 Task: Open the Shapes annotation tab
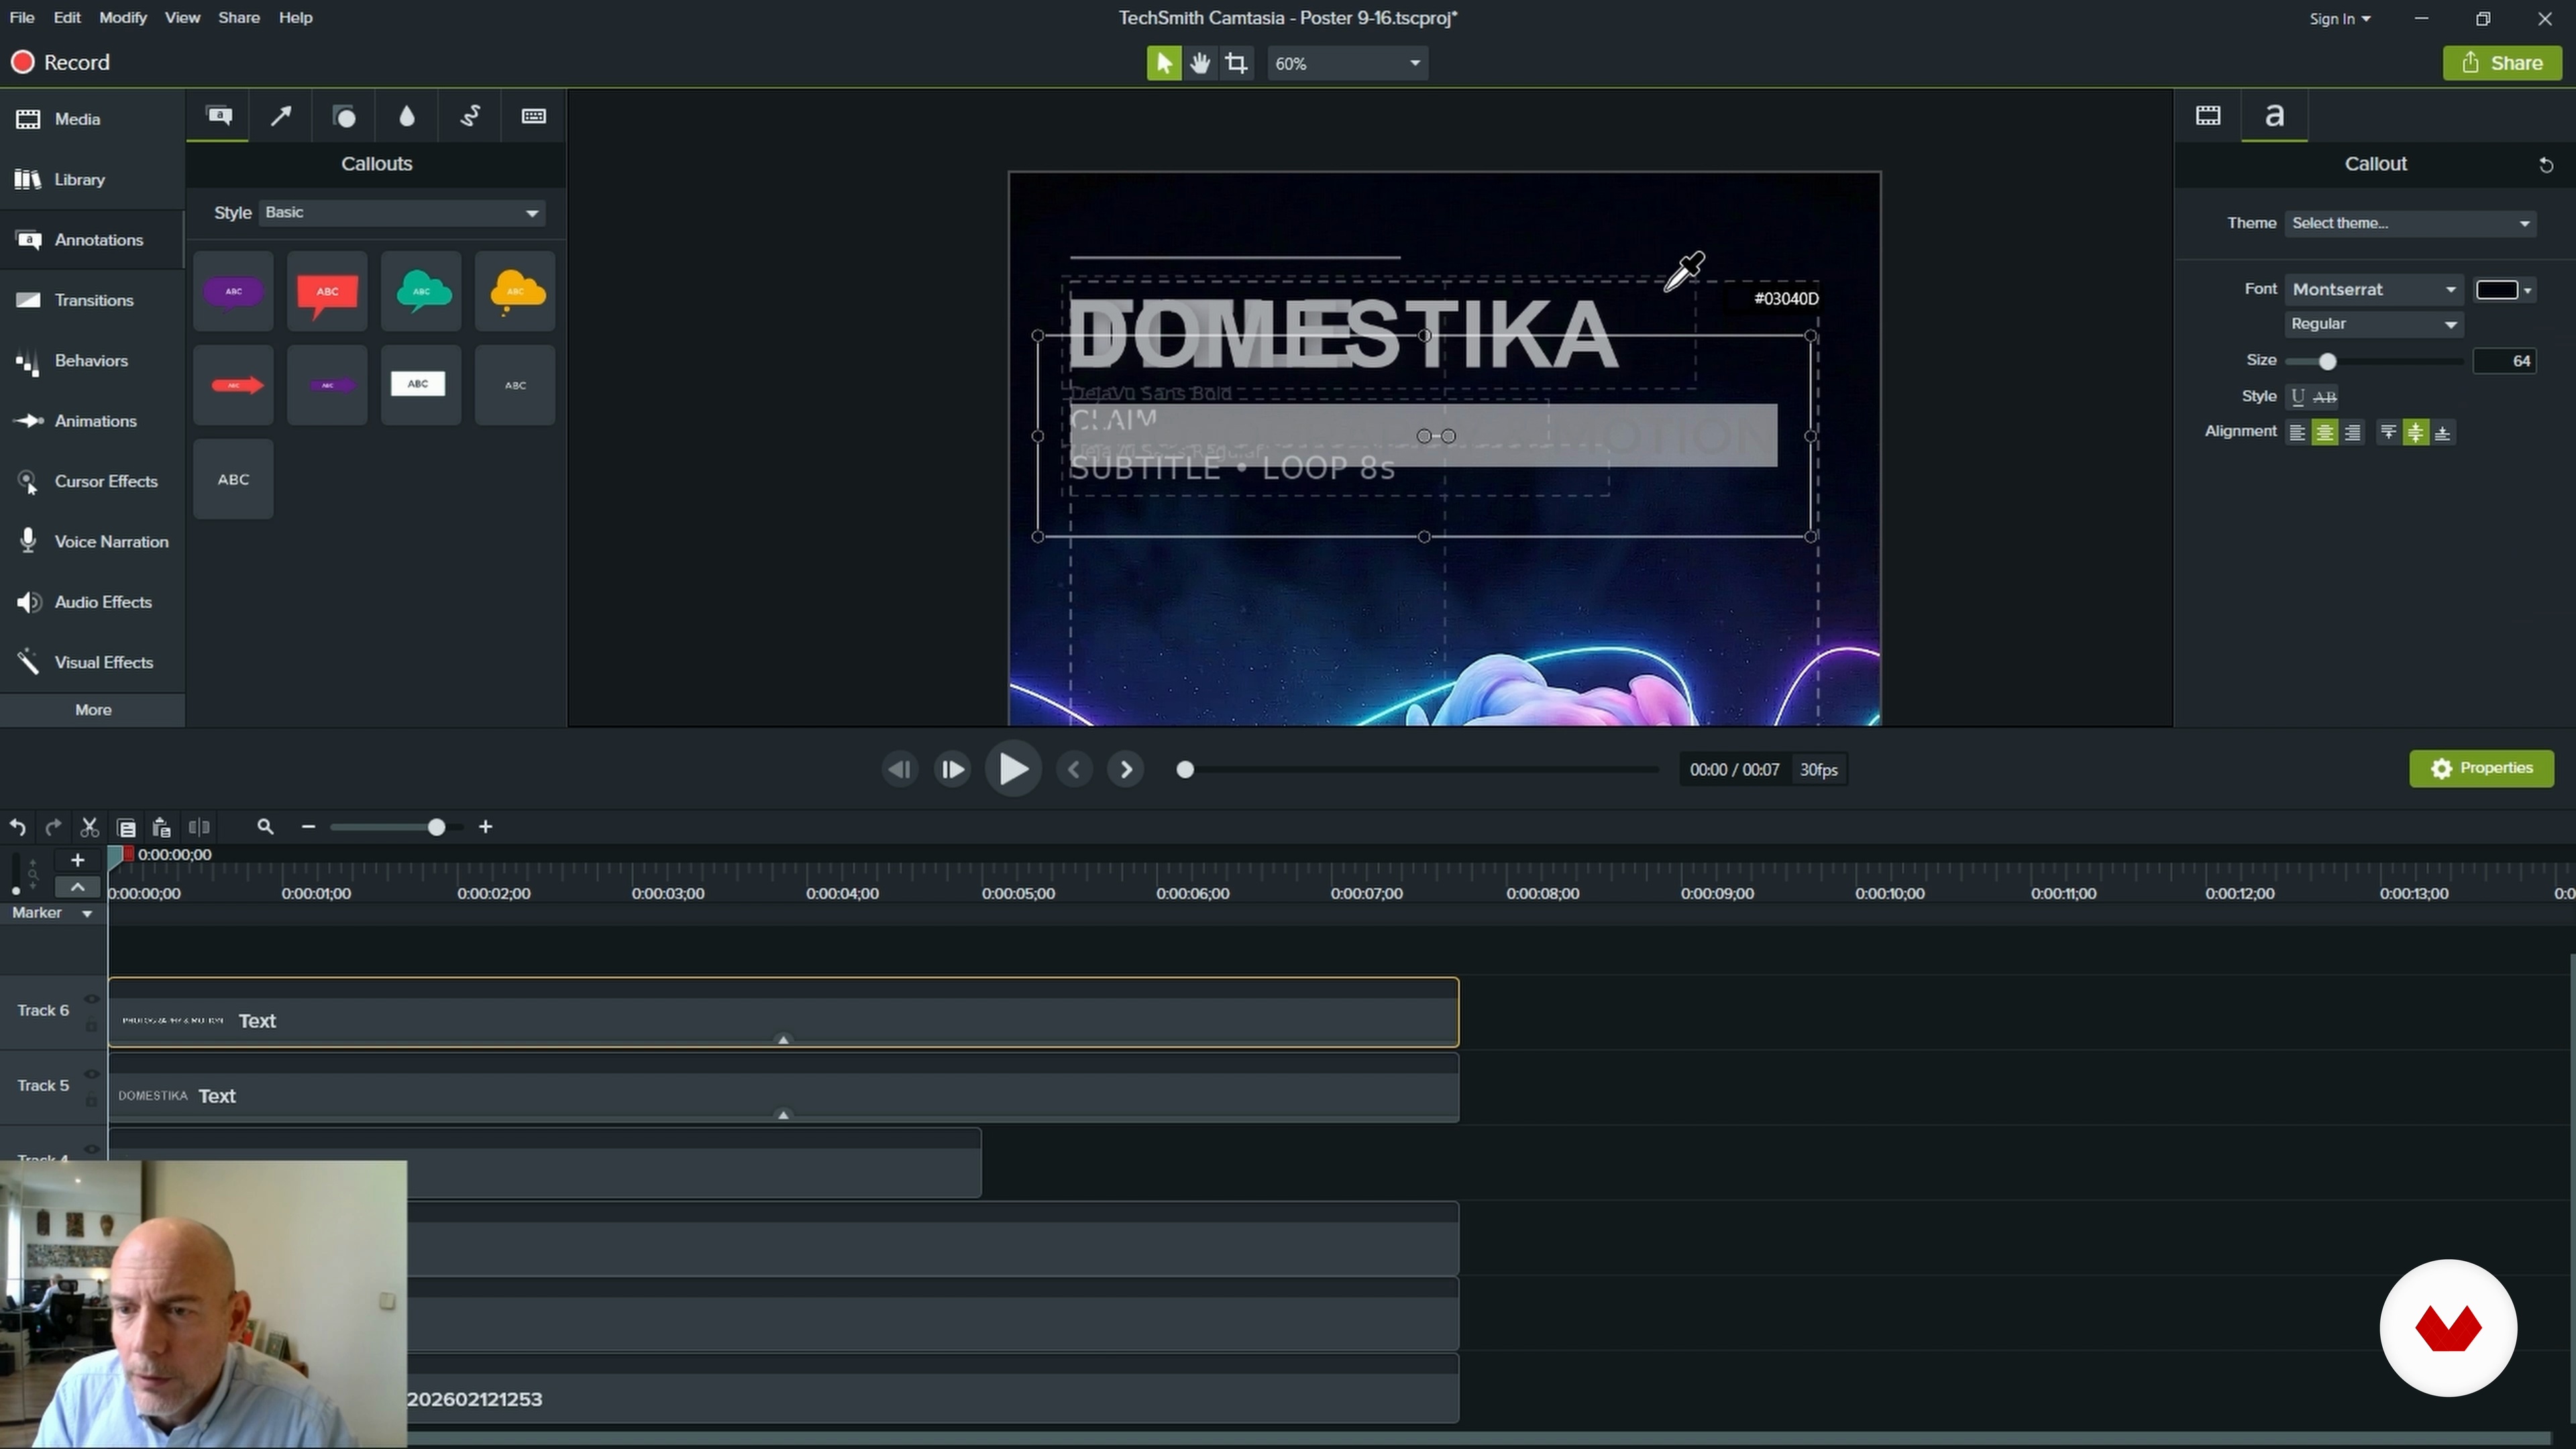pyautogui.click(x=344, y=116)
